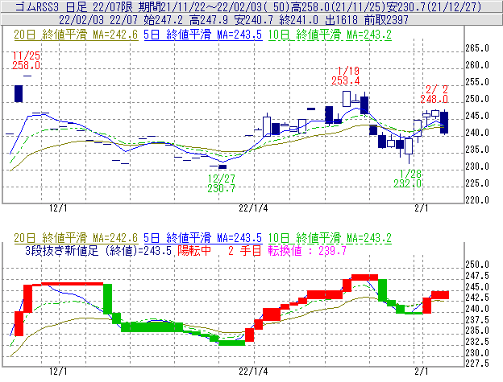
Task: Click the 22/1/4 date label on upper chart axis
Action: point(253,208)
